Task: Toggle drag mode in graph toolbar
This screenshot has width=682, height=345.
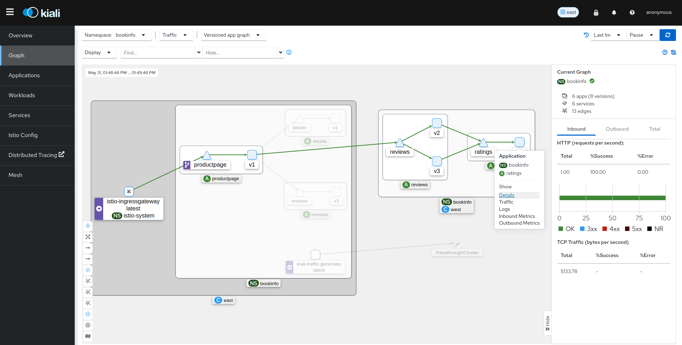Action: click(88, 226)
